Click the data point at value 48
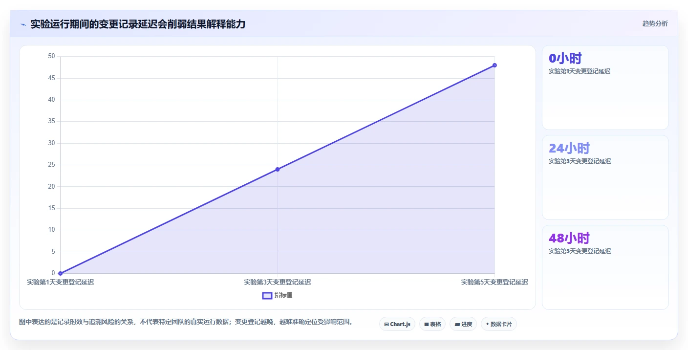 point(494,65)
